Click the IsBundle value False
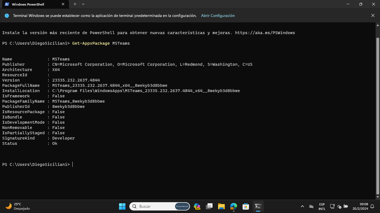 (58, 117)
